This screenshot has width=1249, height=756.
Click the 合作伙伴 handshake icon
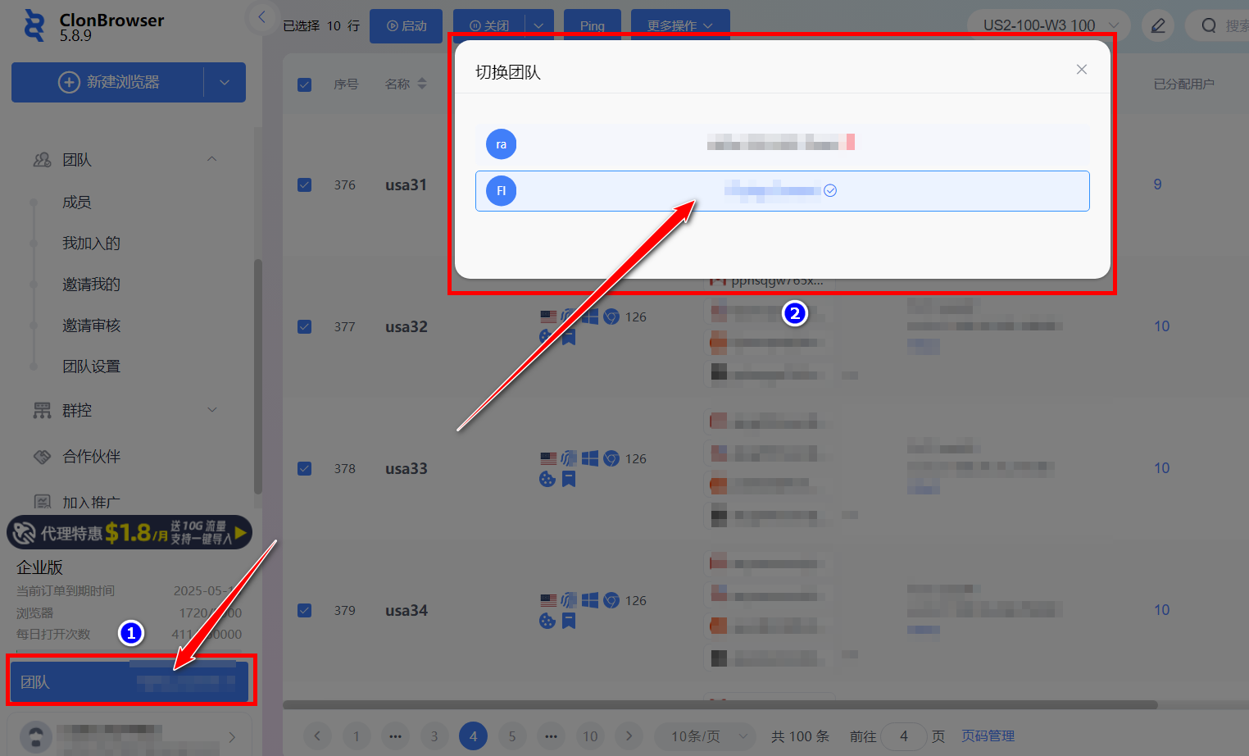point(42,457)
